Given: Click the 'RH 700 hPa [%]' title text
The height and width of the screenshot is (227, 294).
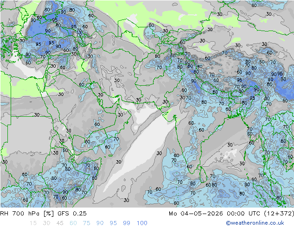Looking at the screenshot, I should click(27, 214).
